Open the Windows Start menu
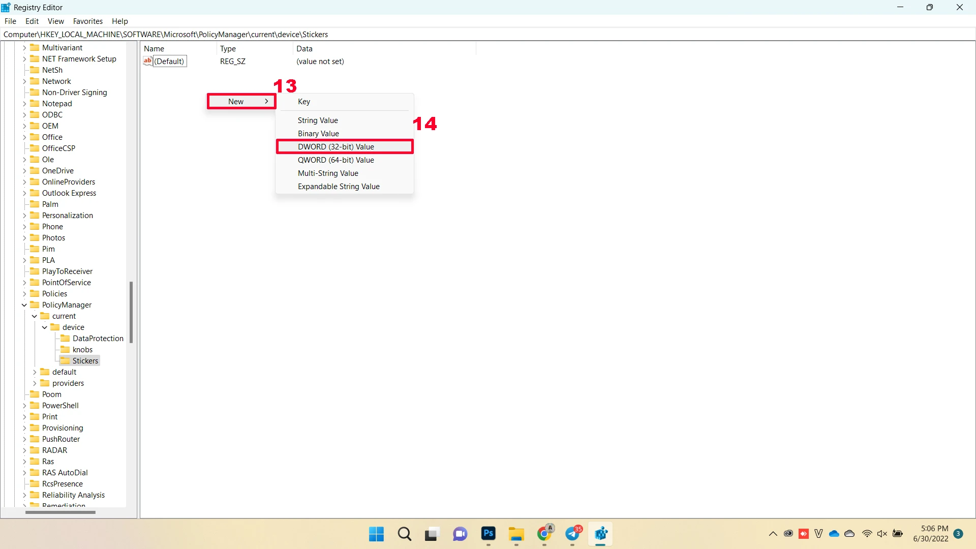 [x=376, y=534]
